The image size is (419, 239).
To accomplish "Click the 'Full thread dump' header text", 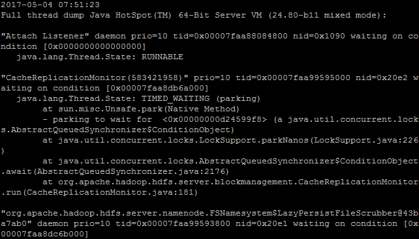I will [42, 15].
